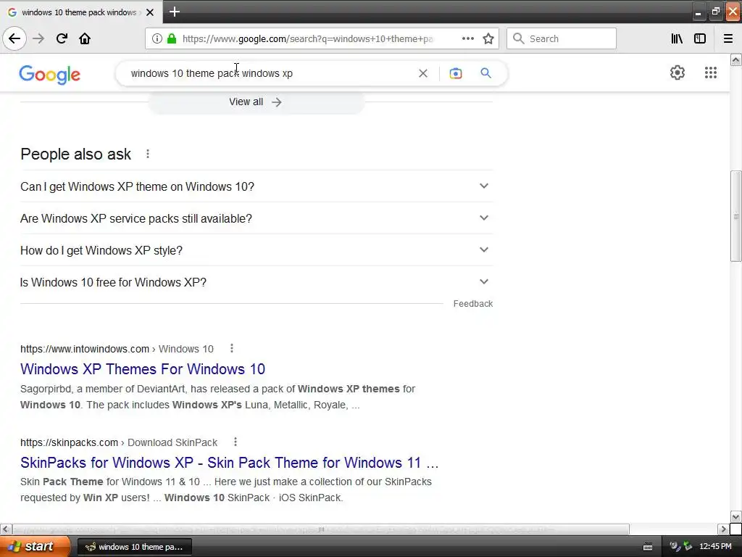Open the Google apps grid
The width and height of the screenshot is (742, 557).
[x=711, y=73]
